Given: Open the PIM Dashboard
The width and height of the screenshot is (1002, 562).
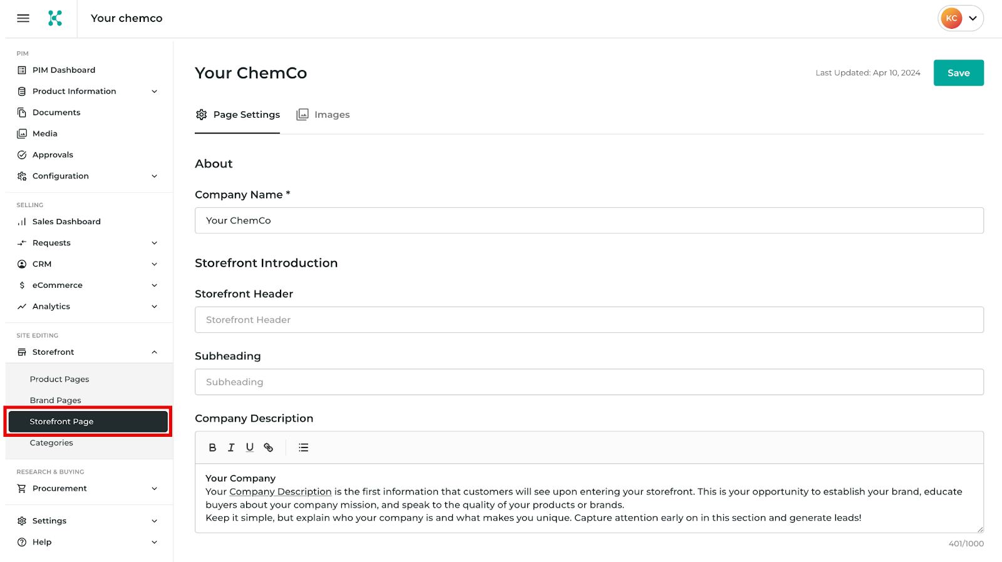Looking at the screenshot, I should 63,69.
